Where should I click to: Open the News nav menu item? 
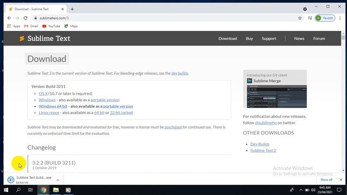click(299, 38)
